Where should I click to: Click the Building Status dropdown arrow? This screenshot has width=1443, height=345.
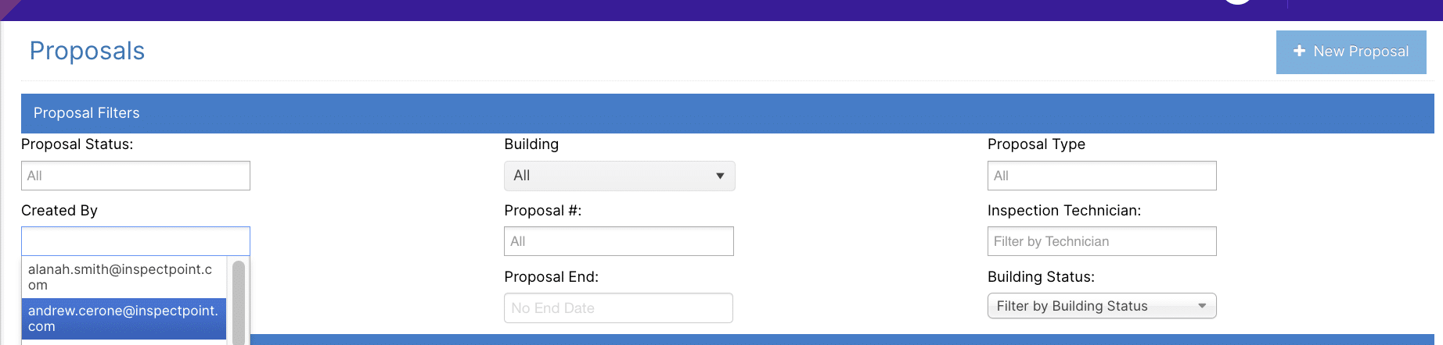1202,306
